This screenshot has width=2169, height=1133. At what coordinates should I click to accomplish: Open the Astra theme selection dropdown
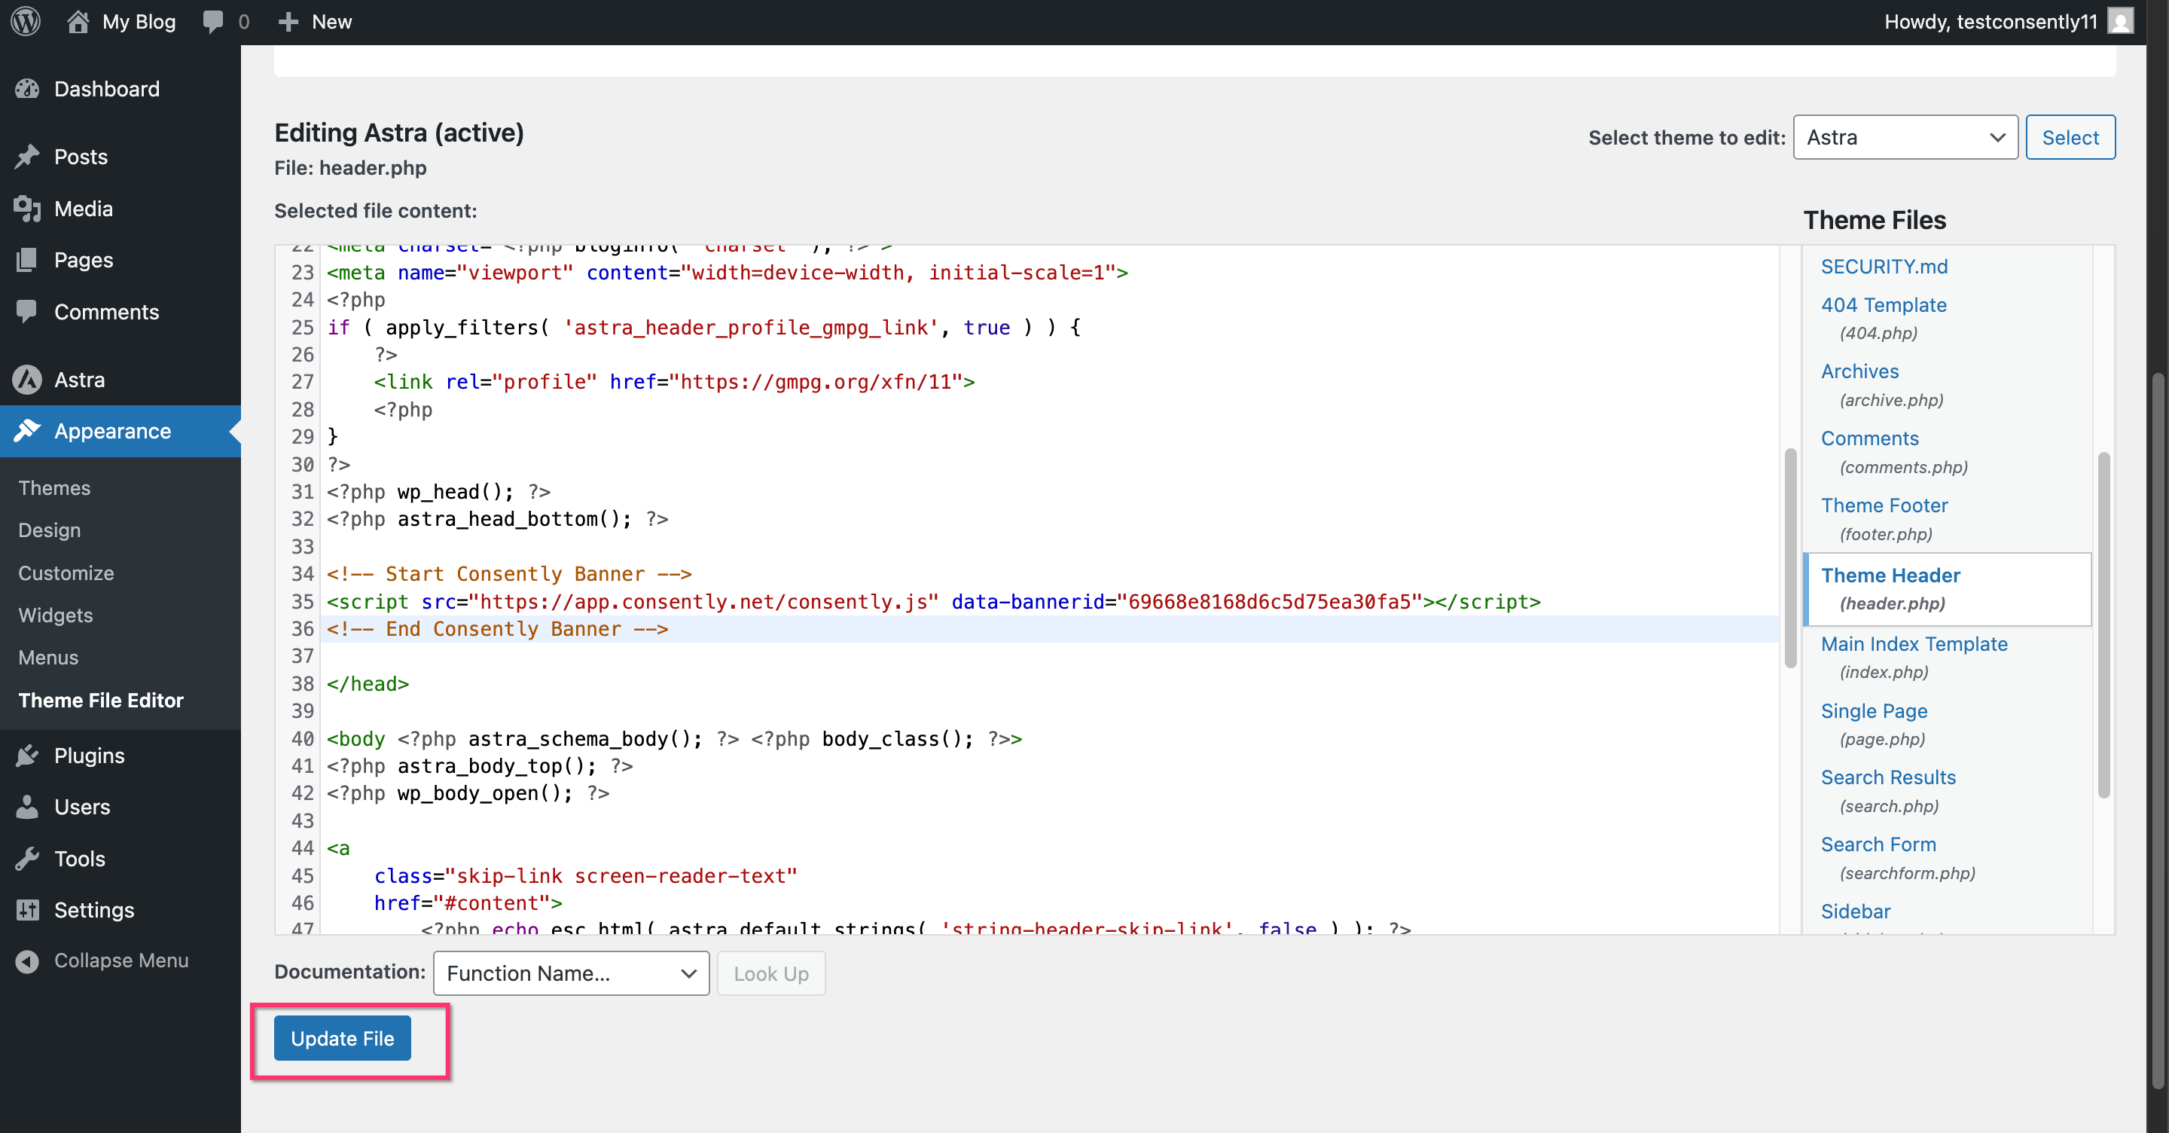(1905, 137)
